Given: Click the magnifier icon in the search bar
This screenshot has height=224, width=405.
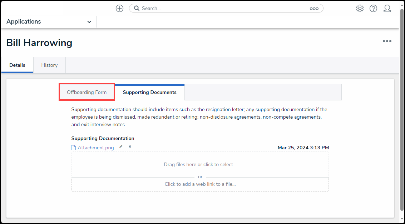Looking at the screenshot, I should point(137,8).
